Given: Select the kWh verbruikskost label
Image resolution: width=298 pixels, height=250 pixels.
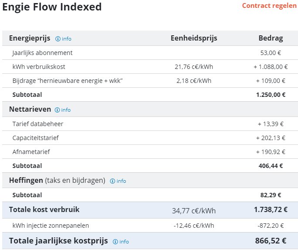Looking at the screenshot, I should click(x=39, y=67).
